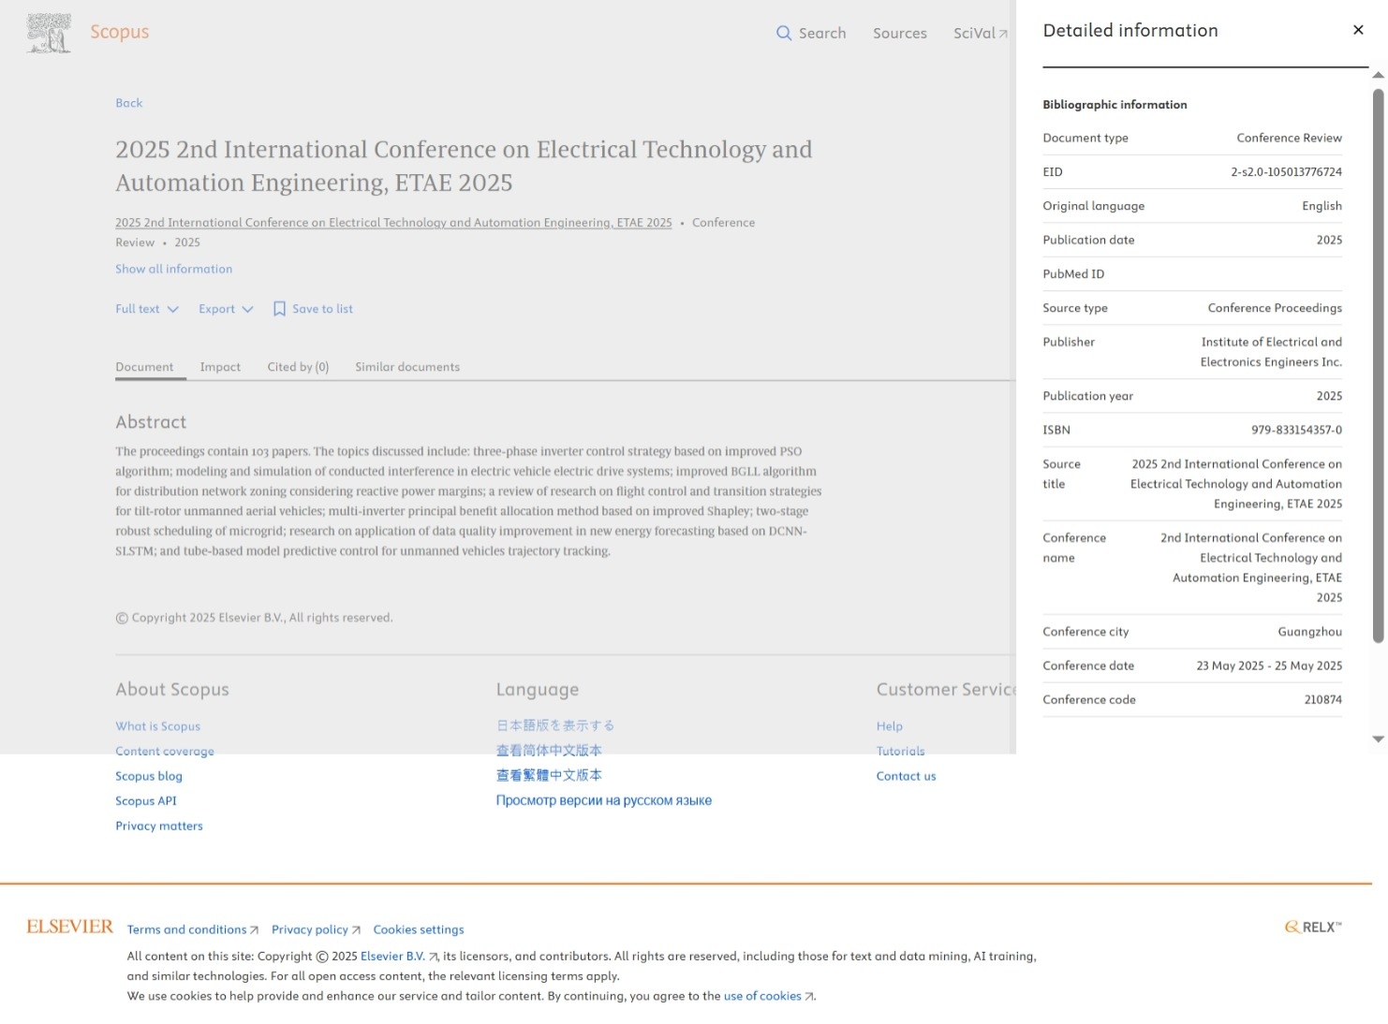This screenshot has width=1388, height=1024.
Task: Click Document type value Conference Review
Action: pos(1290,138)
